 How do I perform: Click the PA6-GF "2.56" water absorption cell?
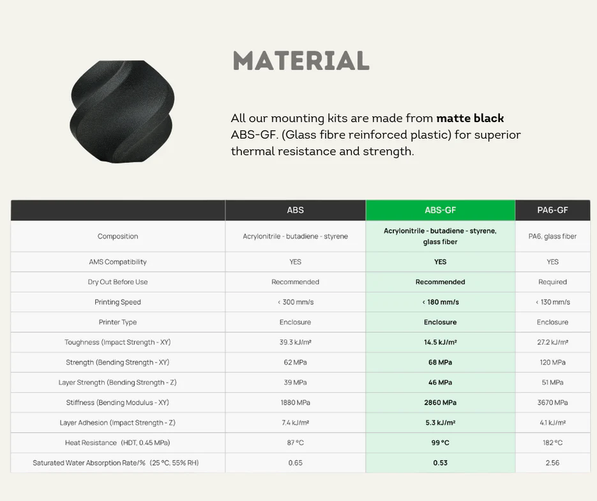point(552,463)
